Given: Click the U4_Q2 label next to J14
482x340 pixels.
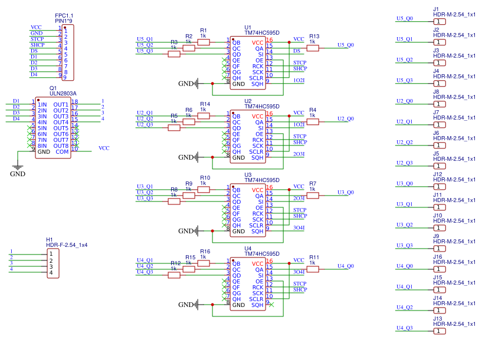Looking at the screenshot, I should tap(405, 308).
